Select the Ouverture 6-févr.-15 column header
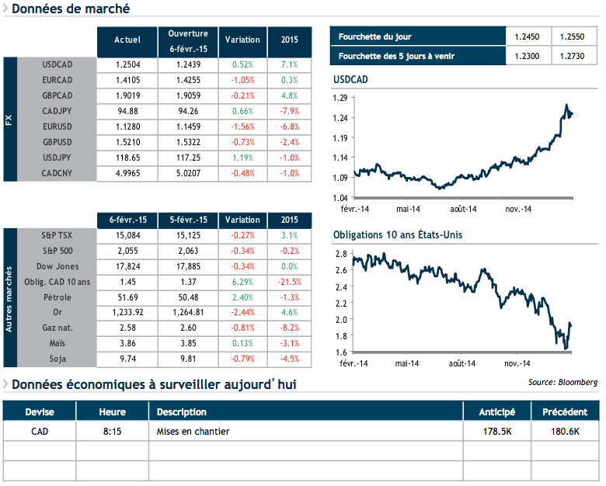The height and width of the screenshot is (486, 606). coord(188,40)
